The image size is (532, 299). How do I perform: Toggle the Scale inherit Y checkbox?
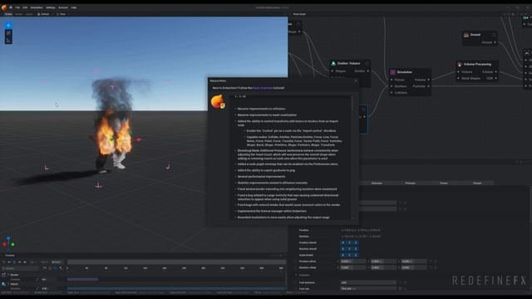(x=349, y=255)
